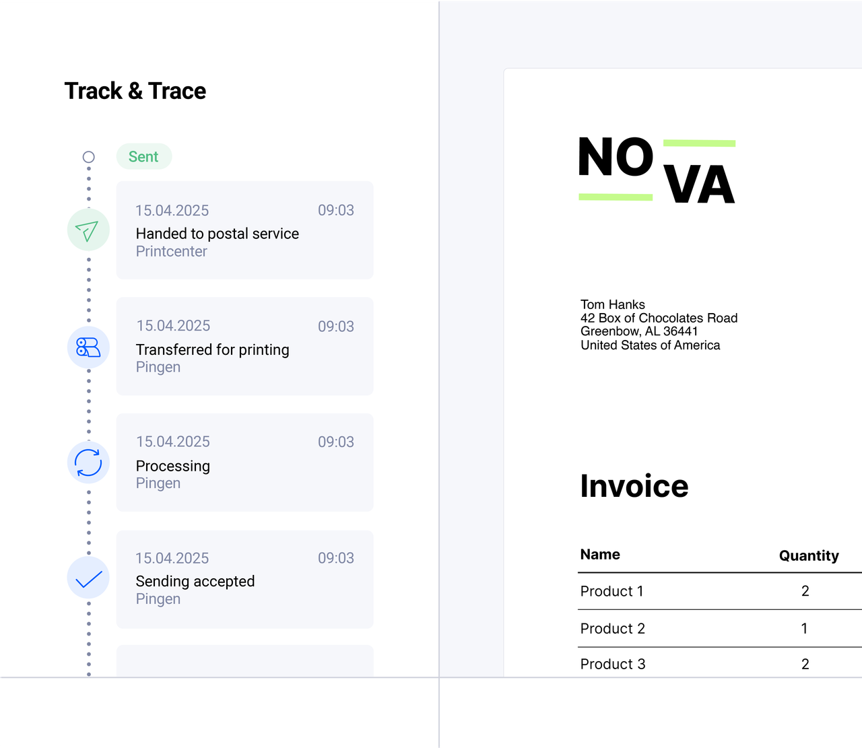
Task: Click the hollow circle at the timeline top
Action: pyautogui.click(x=88, y=156)
